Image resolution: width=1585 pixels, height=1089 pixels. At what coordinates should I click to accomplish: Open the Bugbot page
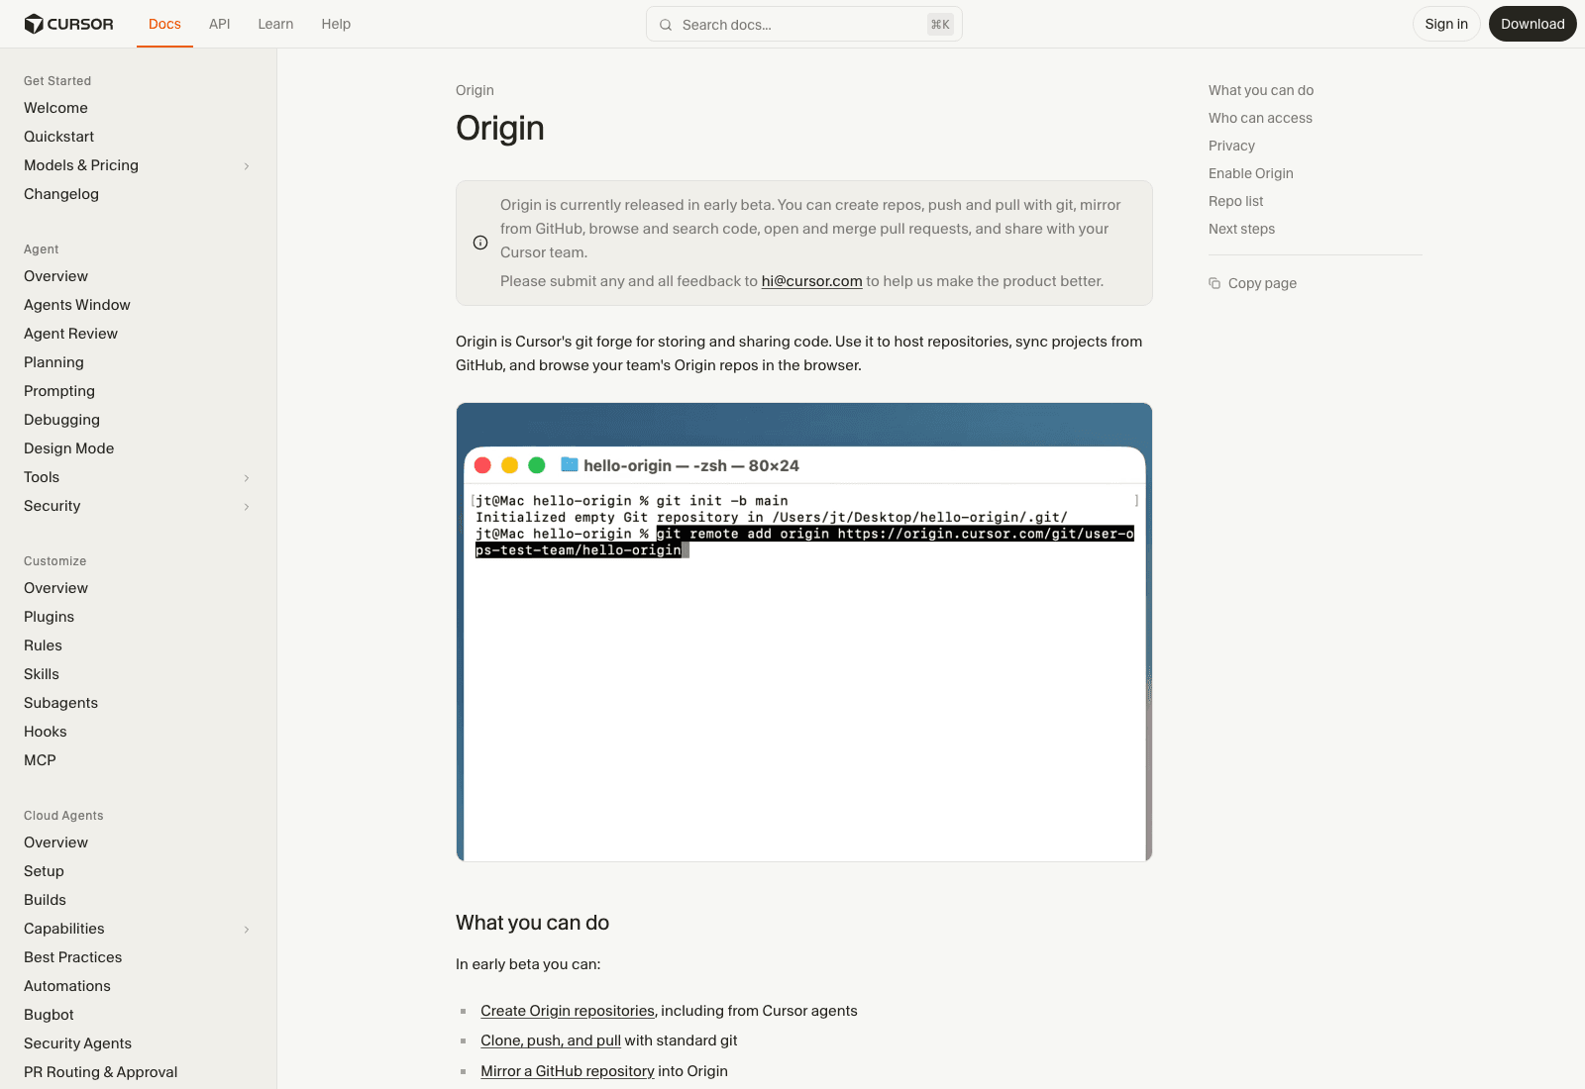click(x=49, y=1015)
